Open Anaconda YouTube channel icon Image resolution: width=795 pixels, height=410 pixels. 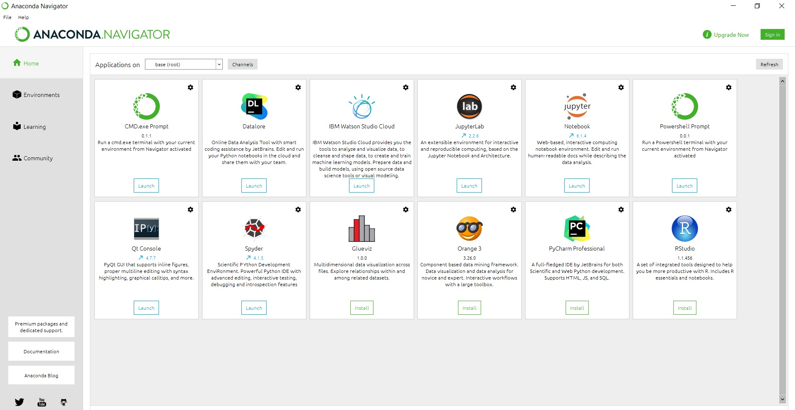click(42, 402)
